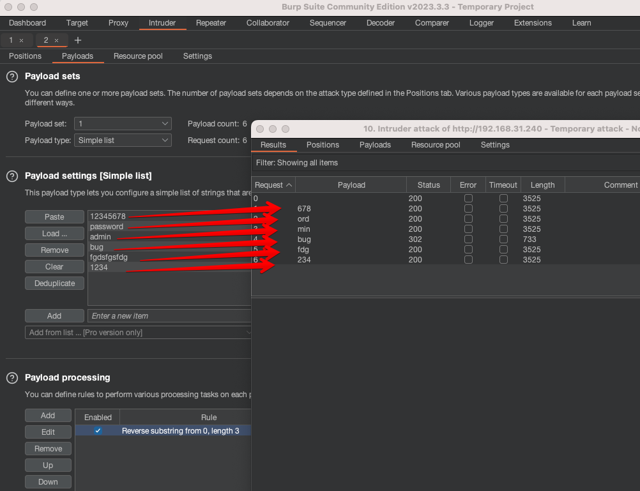This screenshot has height=491, width=640.
Task: Select result row for request 0
Action: (x=446, y=199)
